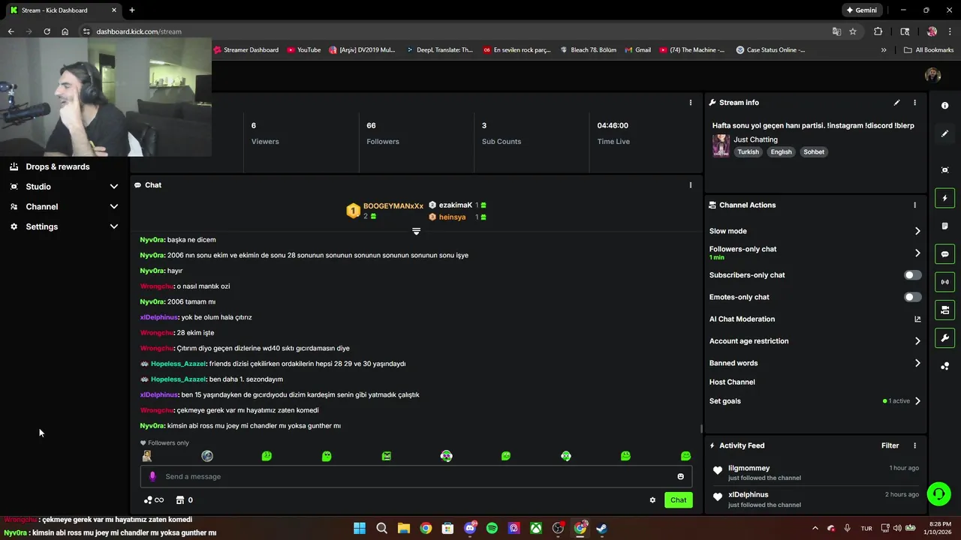Image resolution: width=961 pixels, height=540 pixels.
Task: Open AI Chat Moderation external link icon
Action: pos(917,319)
